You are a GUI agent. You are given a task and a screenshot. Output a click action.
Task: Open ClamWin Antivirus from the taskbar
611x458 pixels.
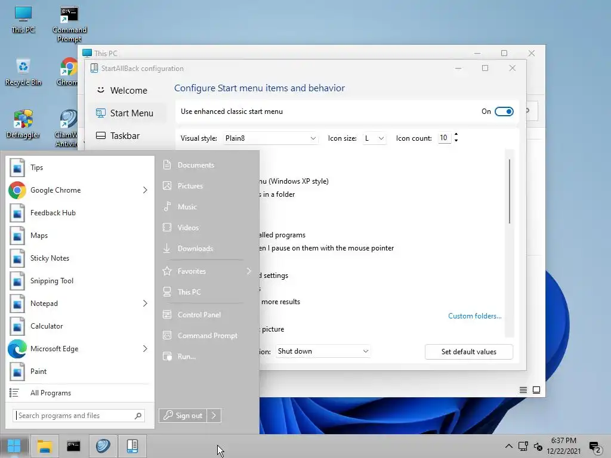[103, 446]
